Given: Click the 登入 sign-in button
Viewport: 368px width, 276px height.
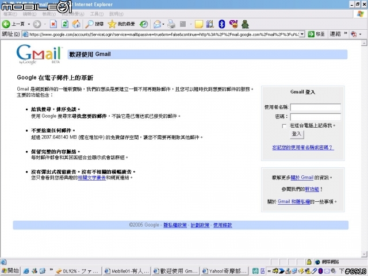Looking at the screenshot, I should pyautogui.click(x=297, y=134).
